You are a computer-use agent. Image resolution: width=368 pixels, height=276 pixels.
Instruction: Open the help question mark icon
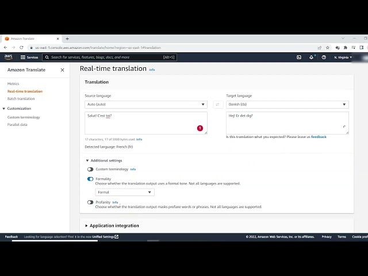[324, 57]
